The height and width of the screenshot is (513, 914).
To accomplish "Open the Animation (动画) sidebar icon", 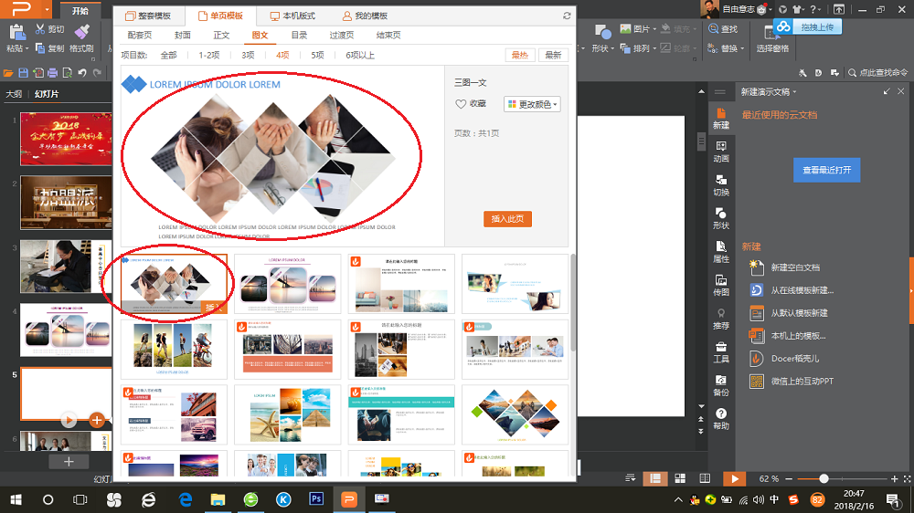I will pyautogui.click(x=721, y=146).
